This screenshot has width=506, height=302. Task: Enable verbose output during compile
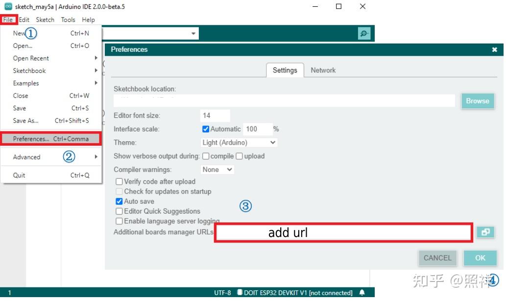(x=206, y=156)
